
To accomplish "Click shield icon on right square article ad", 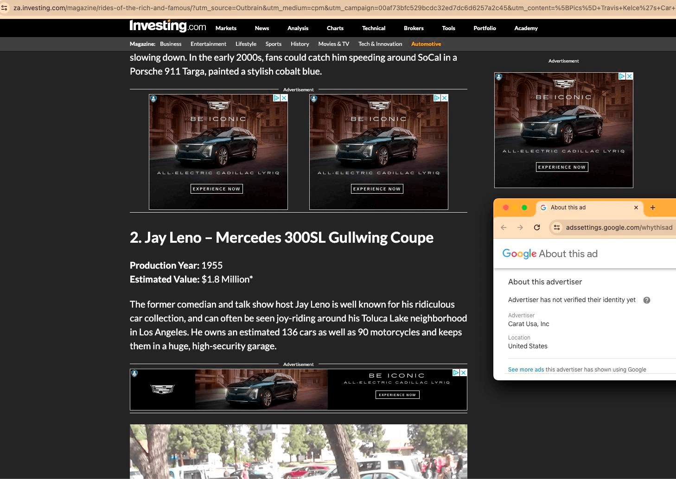I will coord(314,99).
